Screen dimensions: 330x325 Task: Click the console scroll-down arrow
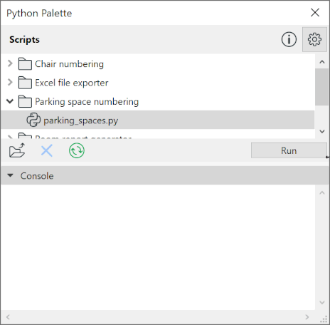point(322,302)
